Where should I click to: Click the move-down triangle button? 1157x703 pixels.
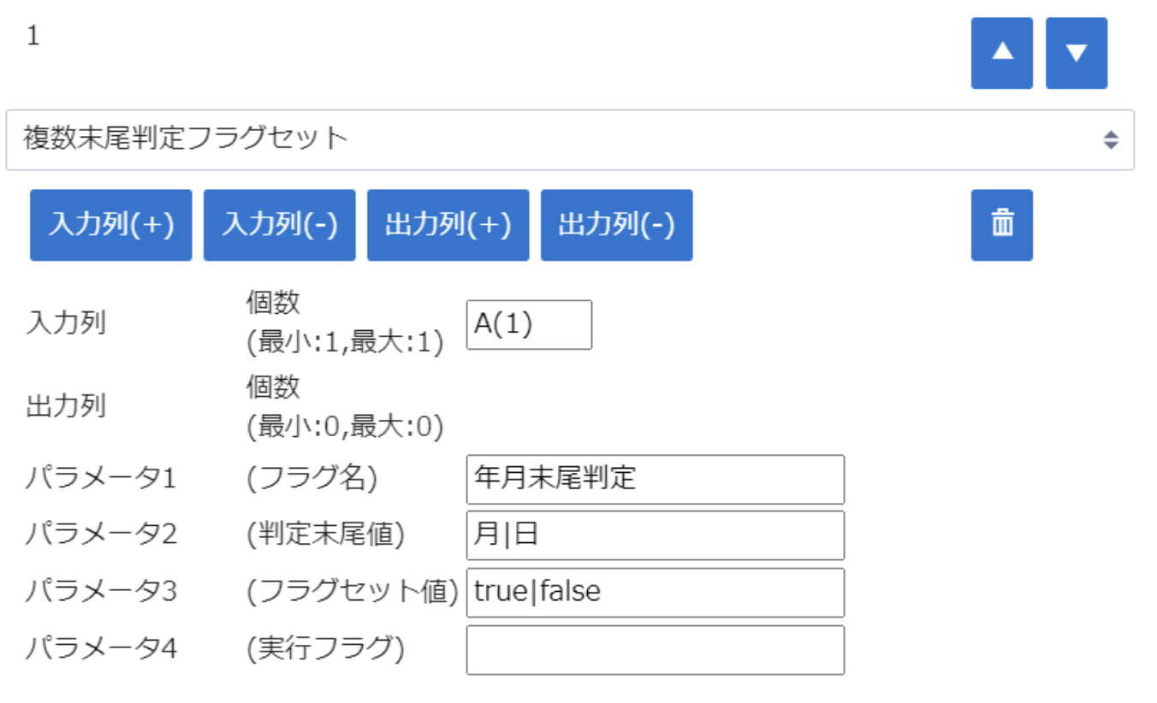[x=1076, y=53]
